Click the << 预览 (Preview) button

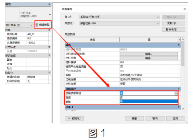(x=74, y=119)
